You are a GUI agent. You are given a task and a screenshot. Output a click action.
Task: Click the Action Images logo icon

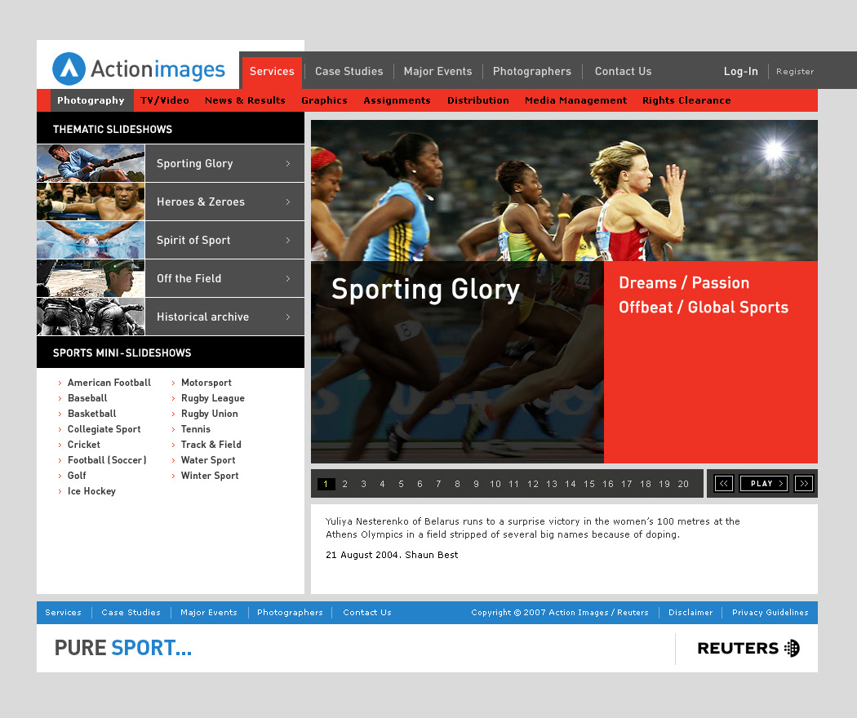pos(69,69)
